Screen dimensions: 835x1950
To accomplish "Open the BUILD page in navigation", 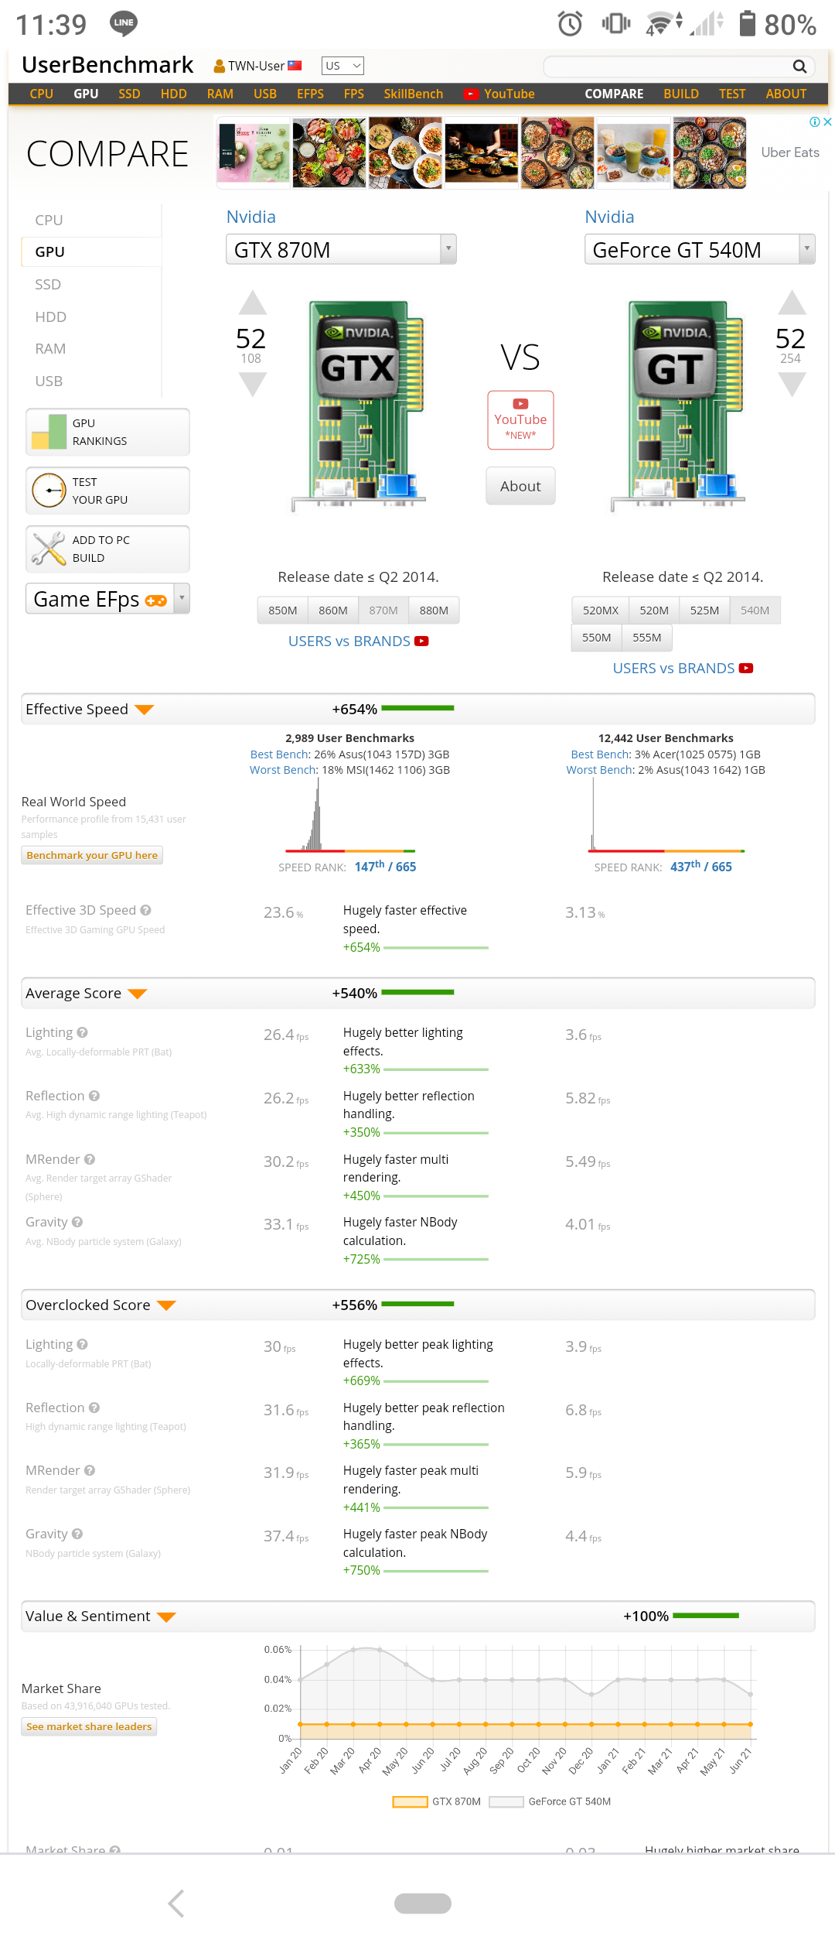I will point(681,94).
